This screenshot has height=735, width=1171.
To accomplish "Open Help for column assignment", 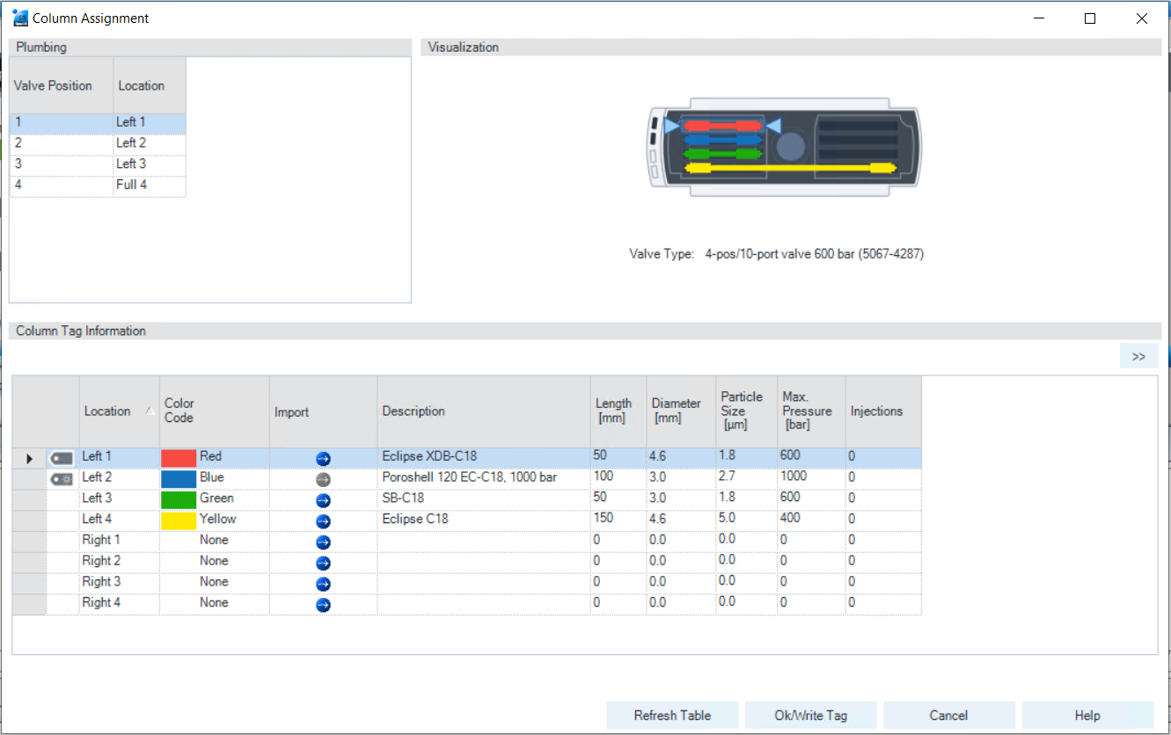I will [1087, 715].
